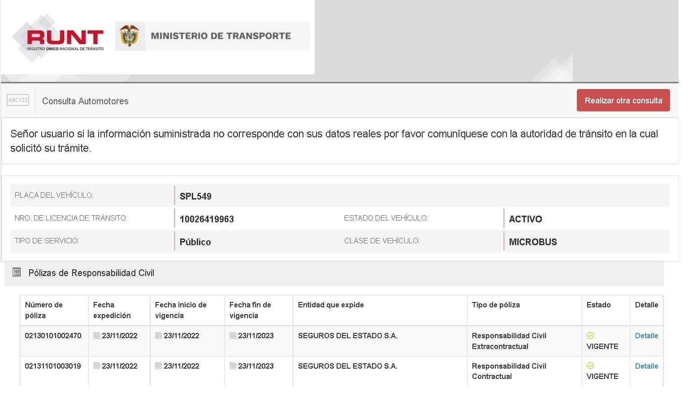
Task: Click the list icon beside Pólizas heading
Action: (x=17, y=272)
